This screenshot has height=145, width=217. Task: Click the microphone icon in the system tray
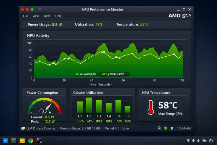(198, 141)
